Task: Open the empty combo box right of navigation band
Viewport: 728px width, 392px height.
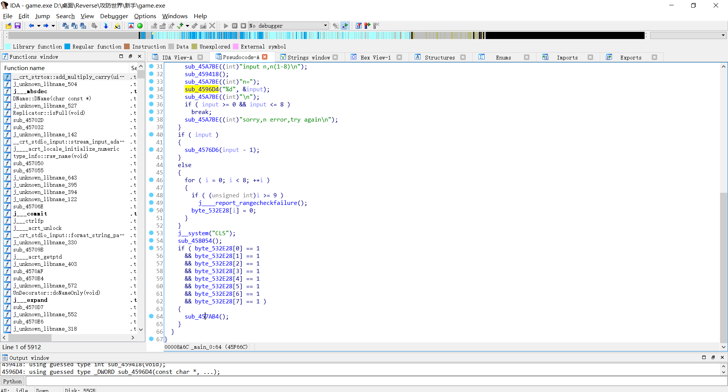Action: [x=688, y=35]
